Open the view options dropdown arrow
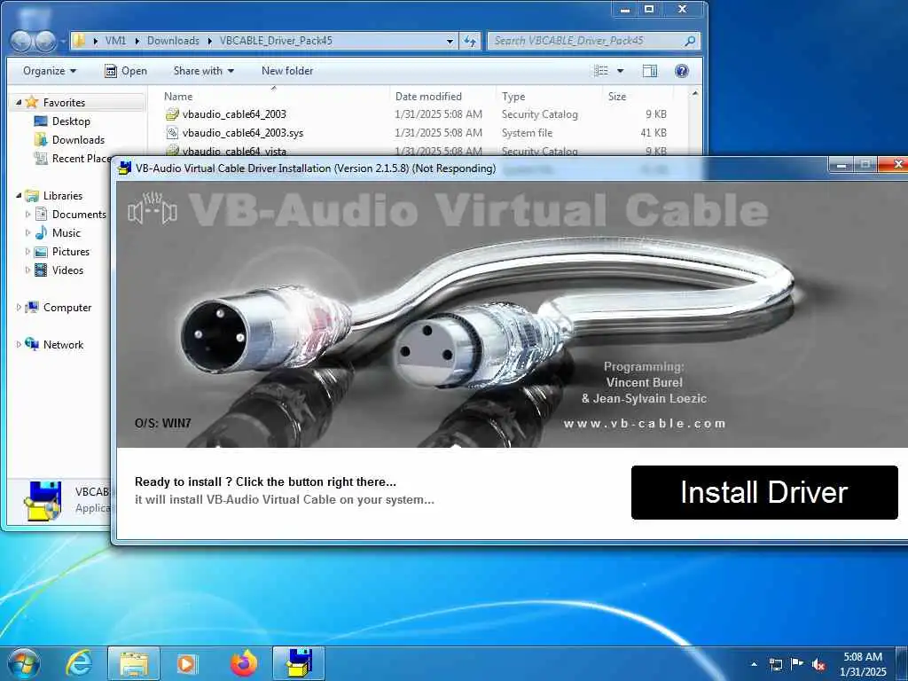908x681 pixels. 620,71
